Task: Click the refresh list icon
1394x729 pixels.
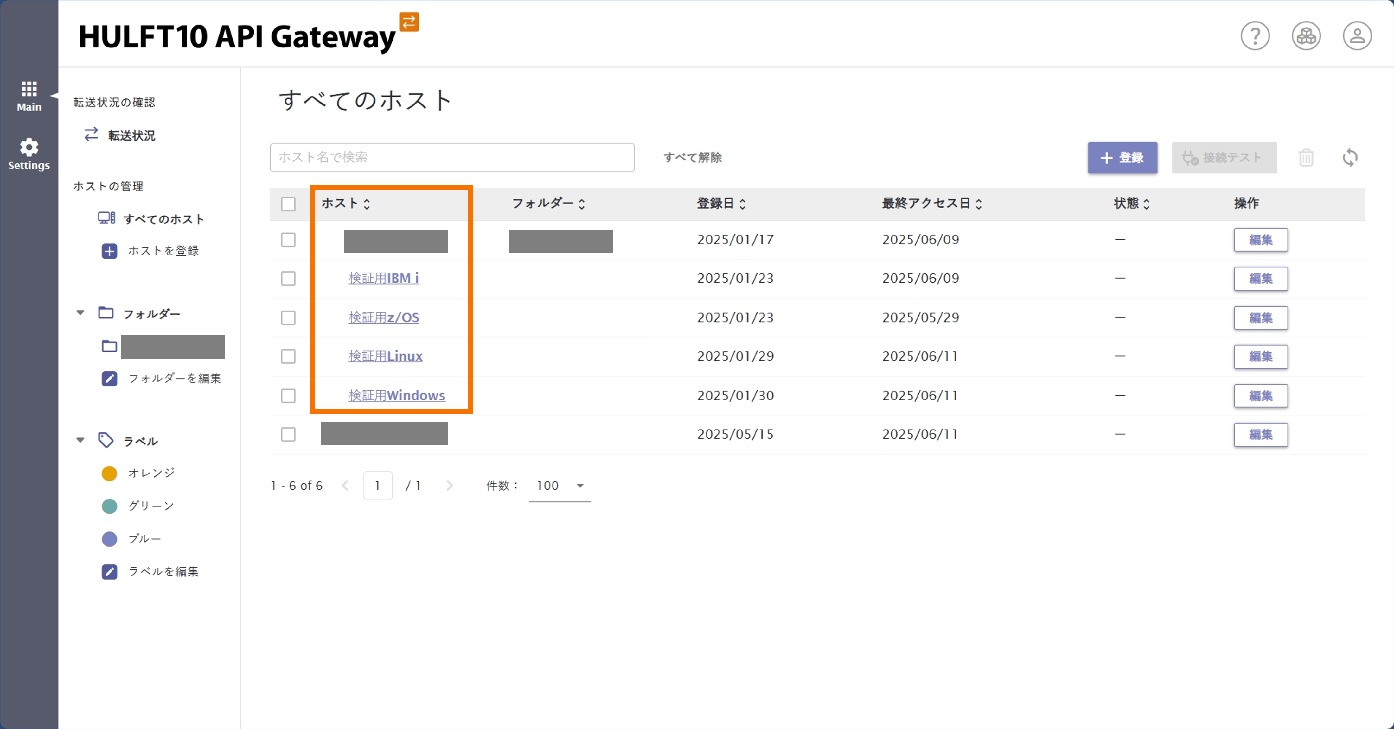Action: 1350,158
